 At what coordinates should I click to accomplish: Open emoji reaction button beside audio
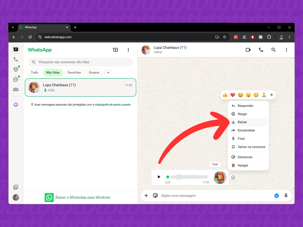coord(233,177)
